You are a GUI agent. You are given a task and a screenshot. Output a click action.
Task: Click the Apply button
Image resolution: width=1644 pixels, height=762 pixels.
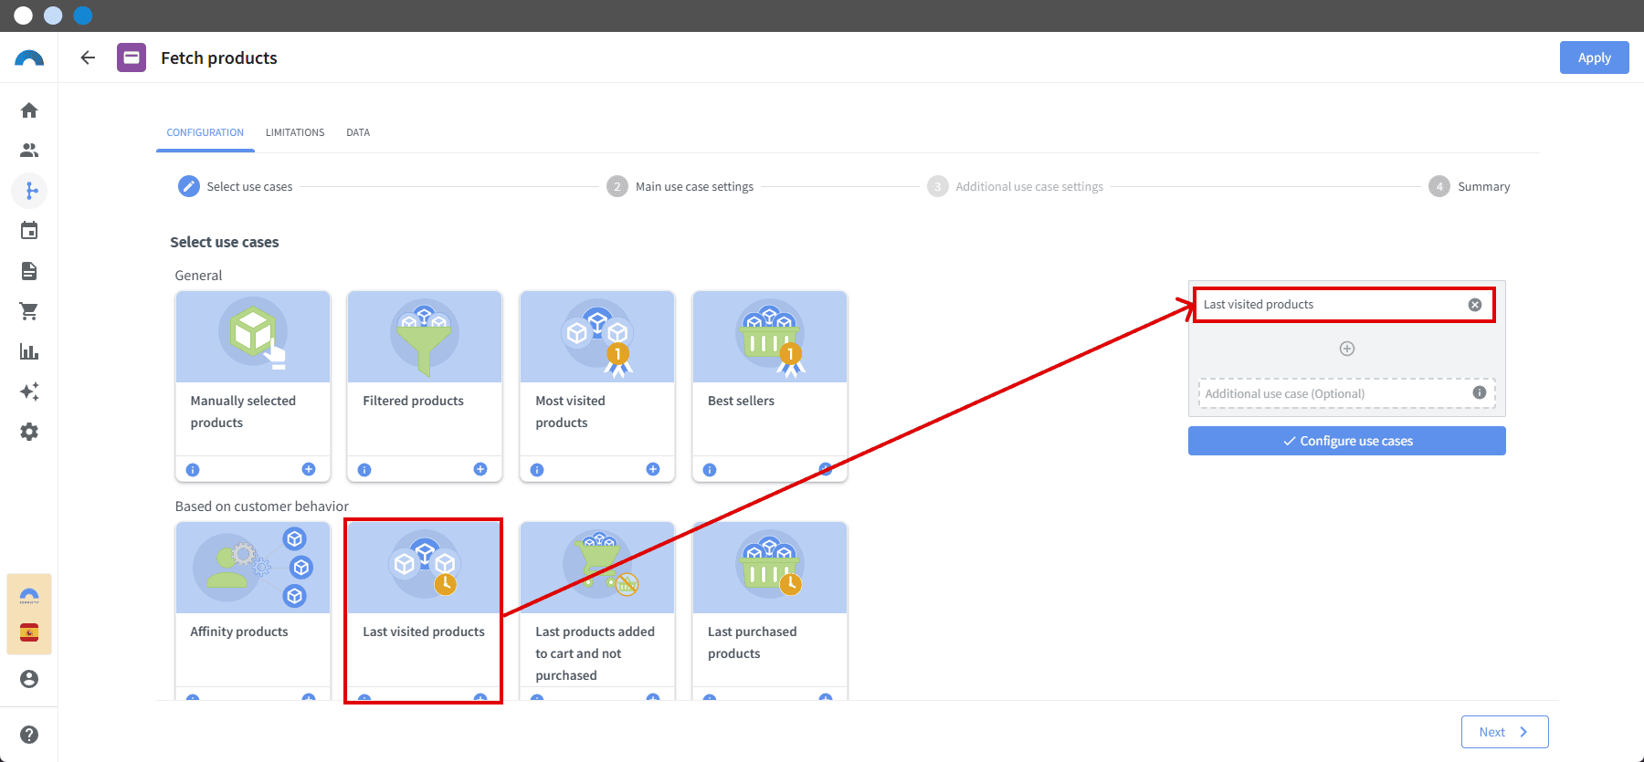tap(1595, 57)
